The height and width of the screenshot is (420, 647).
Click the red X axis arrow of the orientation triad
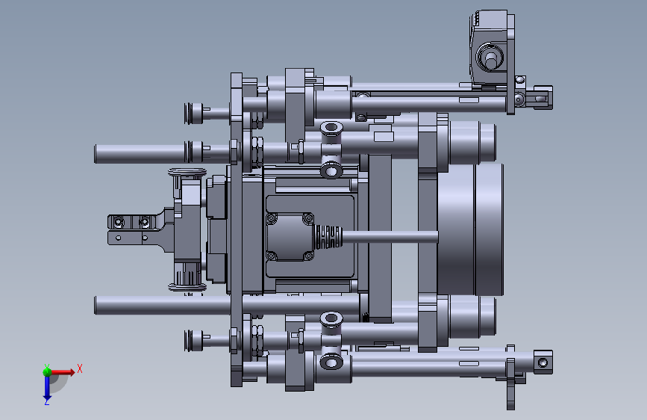63,372
